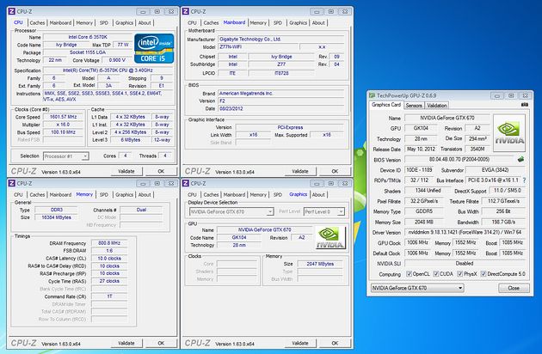Switch to Sensors tab in GPU-Z
This screenshot has width=542, height=354.
(414, 106)
